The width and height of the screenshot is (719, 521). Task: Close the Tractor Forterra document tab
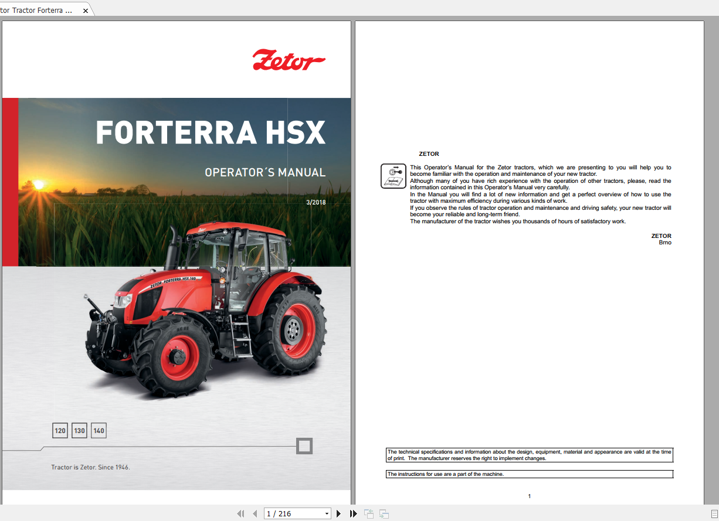(x=86, y=11)
